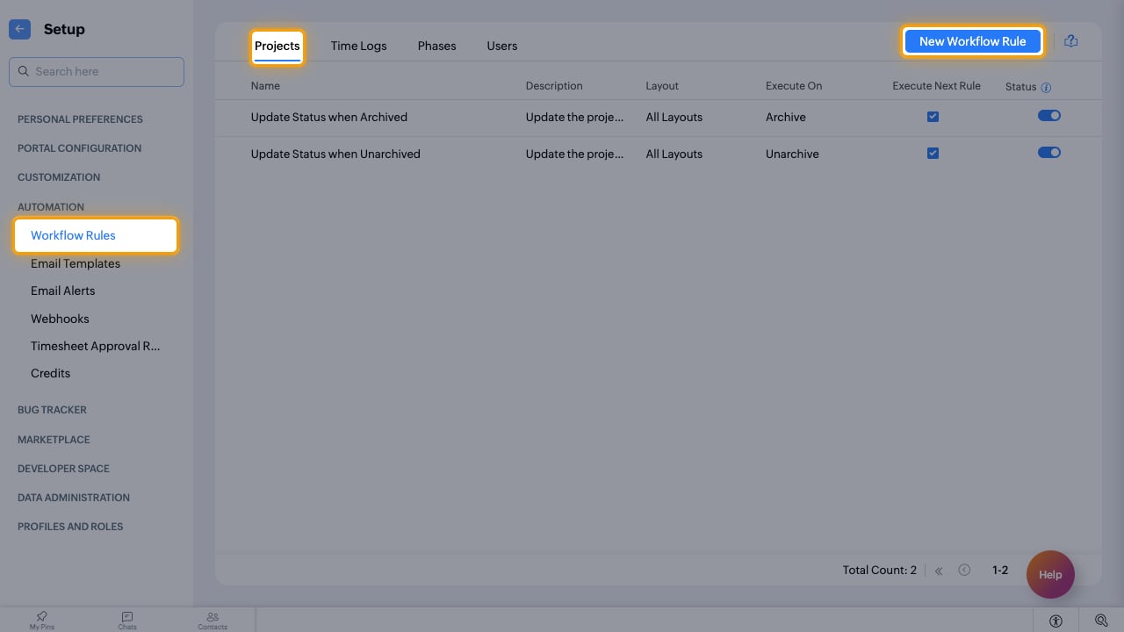Disable Update Status when Archived rule

(1049, 116)
